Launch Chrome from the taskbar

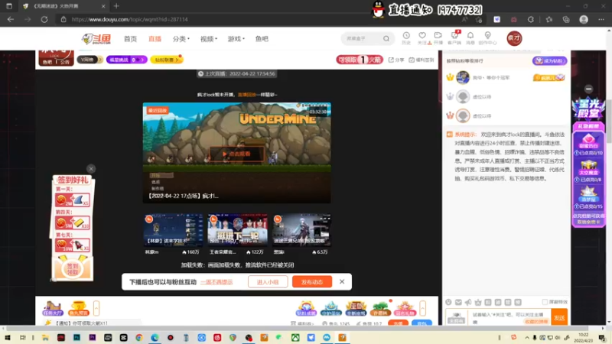(139, 337)
